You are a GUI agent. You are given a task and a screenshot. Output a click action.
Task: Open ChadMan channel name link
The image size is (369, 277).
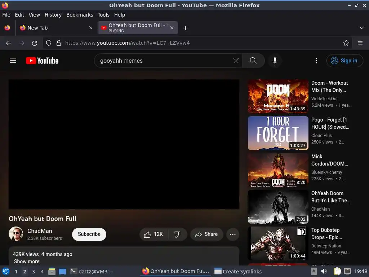coord(40,231)
